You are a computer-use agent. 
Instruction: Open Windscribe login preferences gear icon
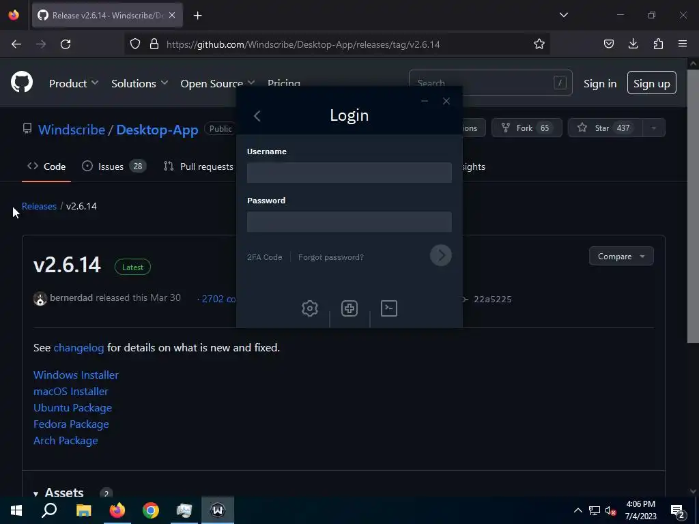click(x=310, y=308)
